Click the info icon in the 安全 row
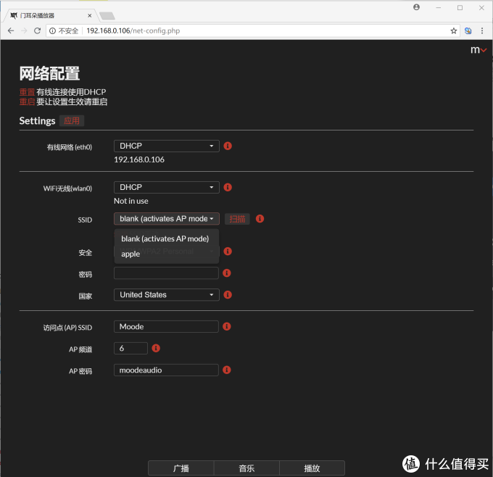Viewport: 493px width, 477px height. [228, 252]
